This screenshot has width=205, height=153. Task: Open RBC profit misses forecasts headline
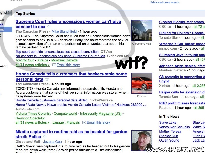[182, 103]
